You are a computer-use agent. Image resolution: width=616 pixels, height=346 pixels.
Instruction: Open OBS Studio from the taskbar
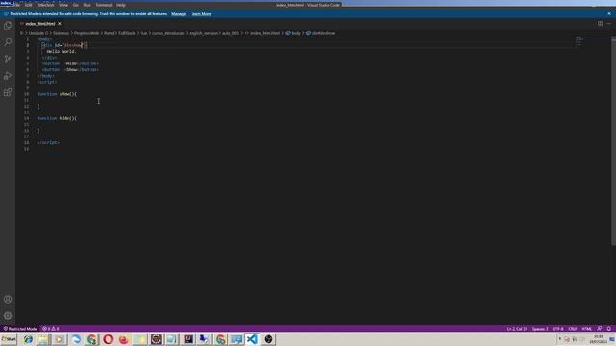click(269, 339)
